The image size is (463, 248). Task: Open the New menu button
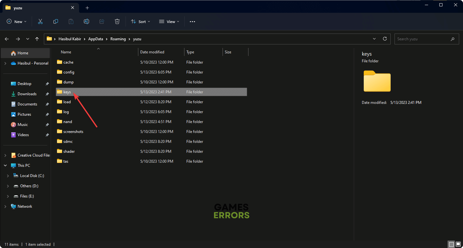17,21
